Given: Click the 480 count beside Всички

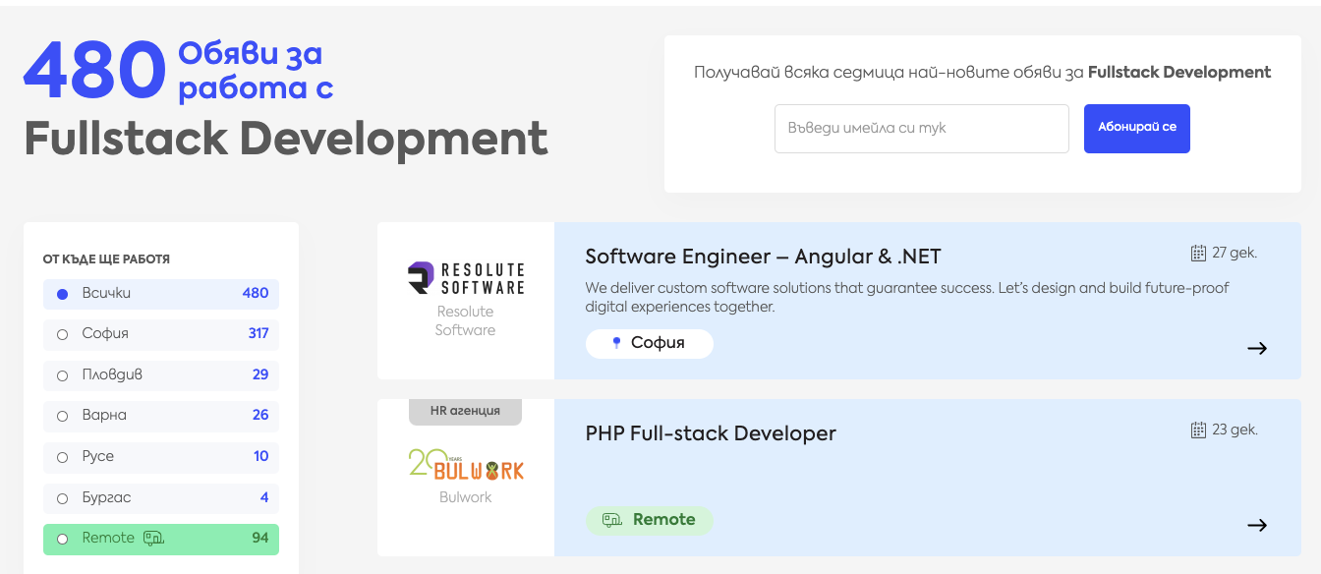Looking at the screenshot, I should 256,293.
